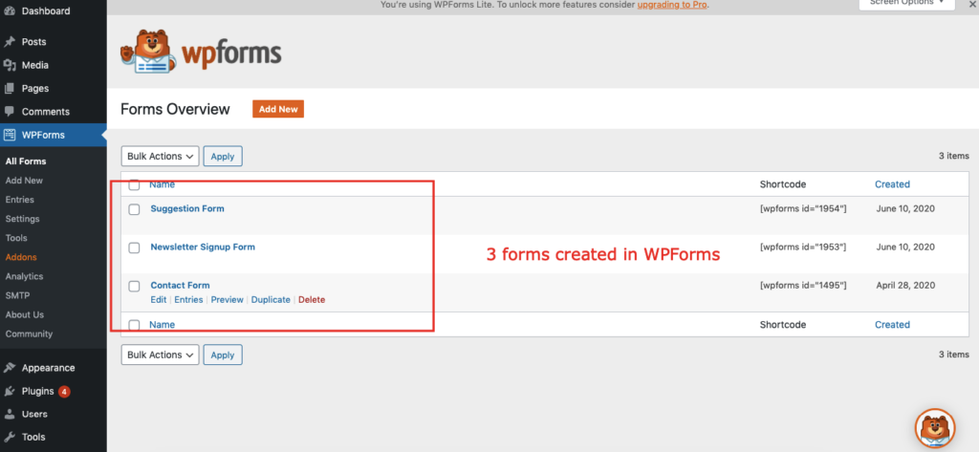
Task: Open About Us submenu item
Action: click(x=24, y=314)
